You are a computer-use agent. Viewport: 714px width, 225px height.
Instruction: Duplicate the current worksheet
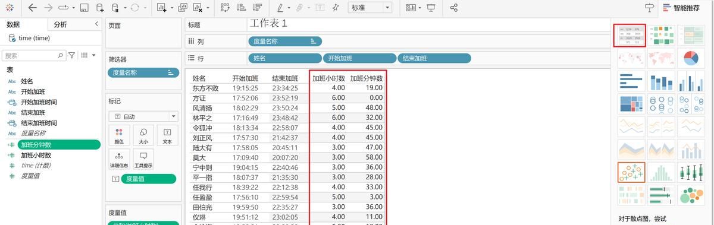183,8
